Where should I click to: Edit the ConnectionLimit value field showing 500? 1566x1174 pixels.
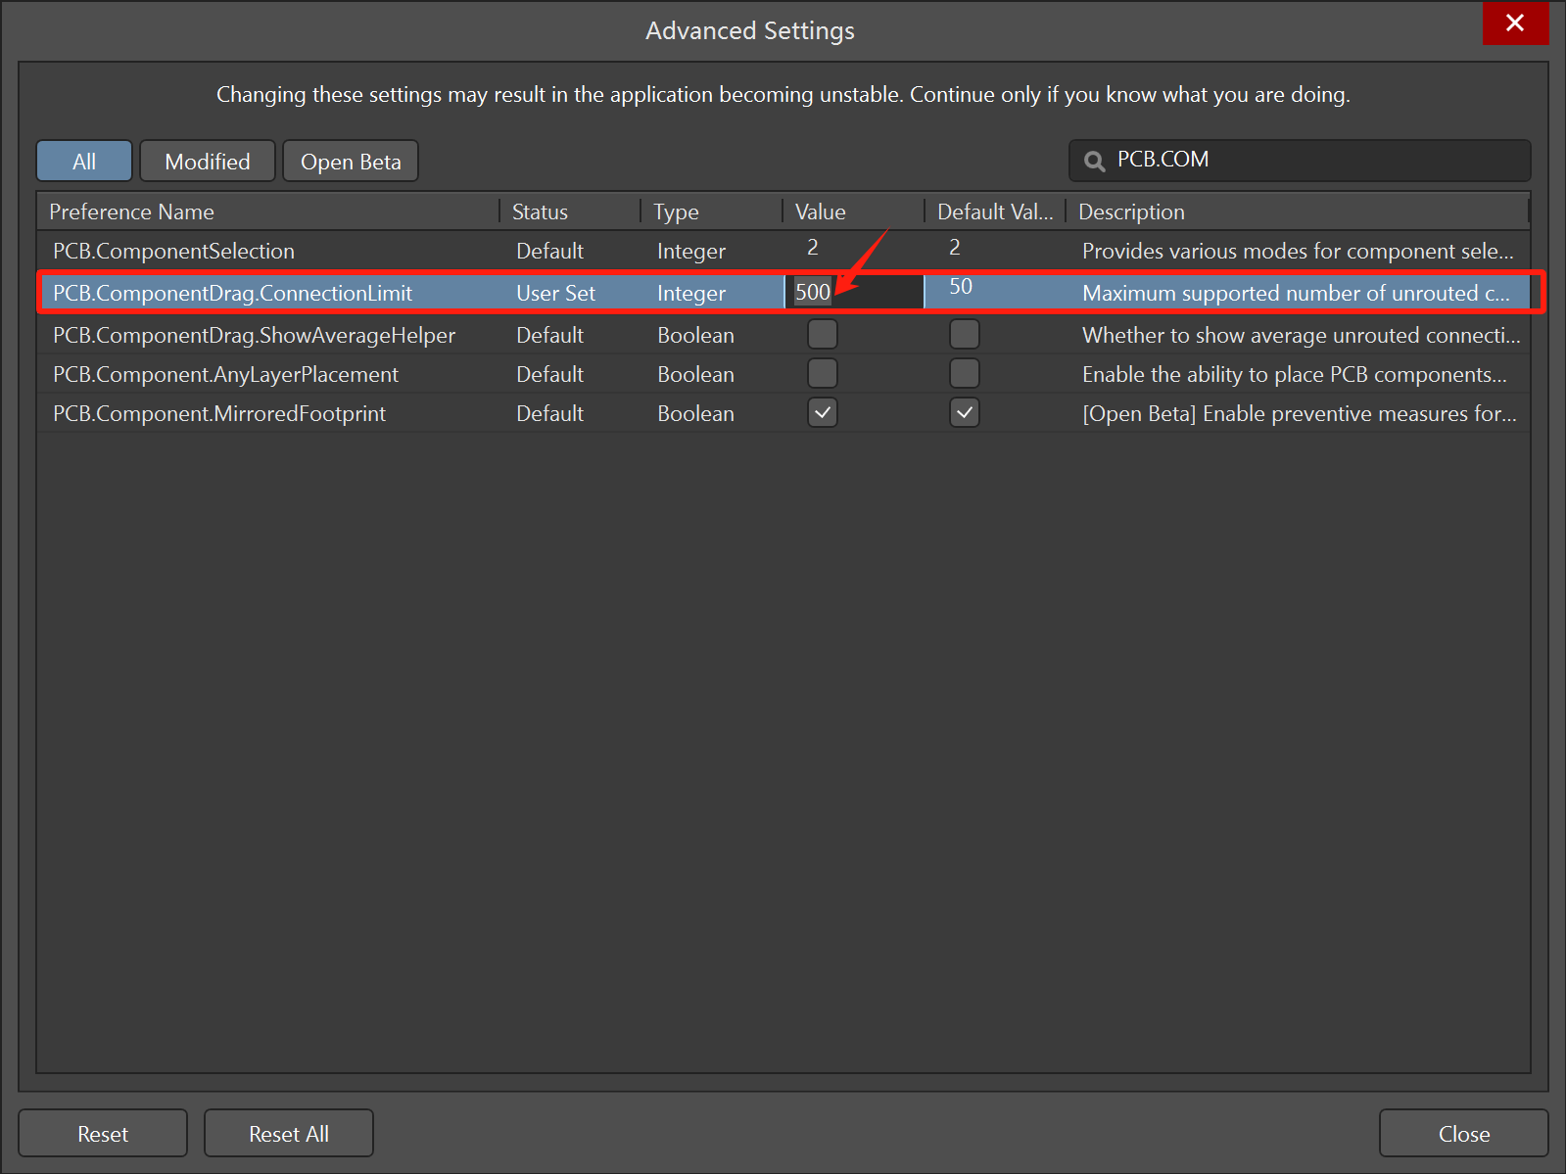(x=852, y=293)
